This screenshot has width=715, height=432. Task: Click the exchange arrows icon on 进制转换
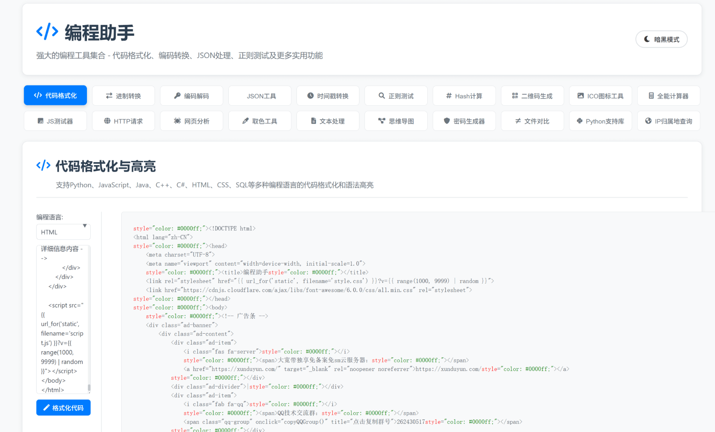pos(109,96)
